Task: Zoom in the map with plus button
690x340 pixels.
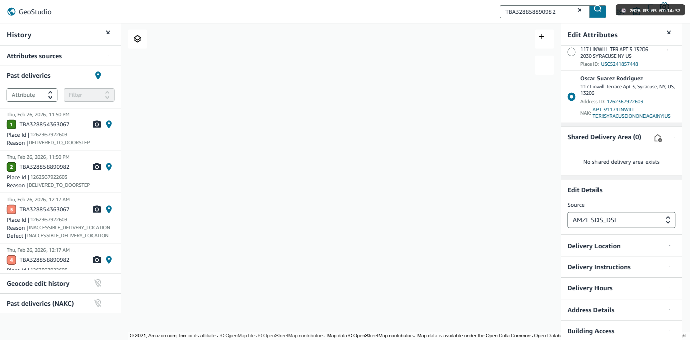Action: click(x=542, y=37)
